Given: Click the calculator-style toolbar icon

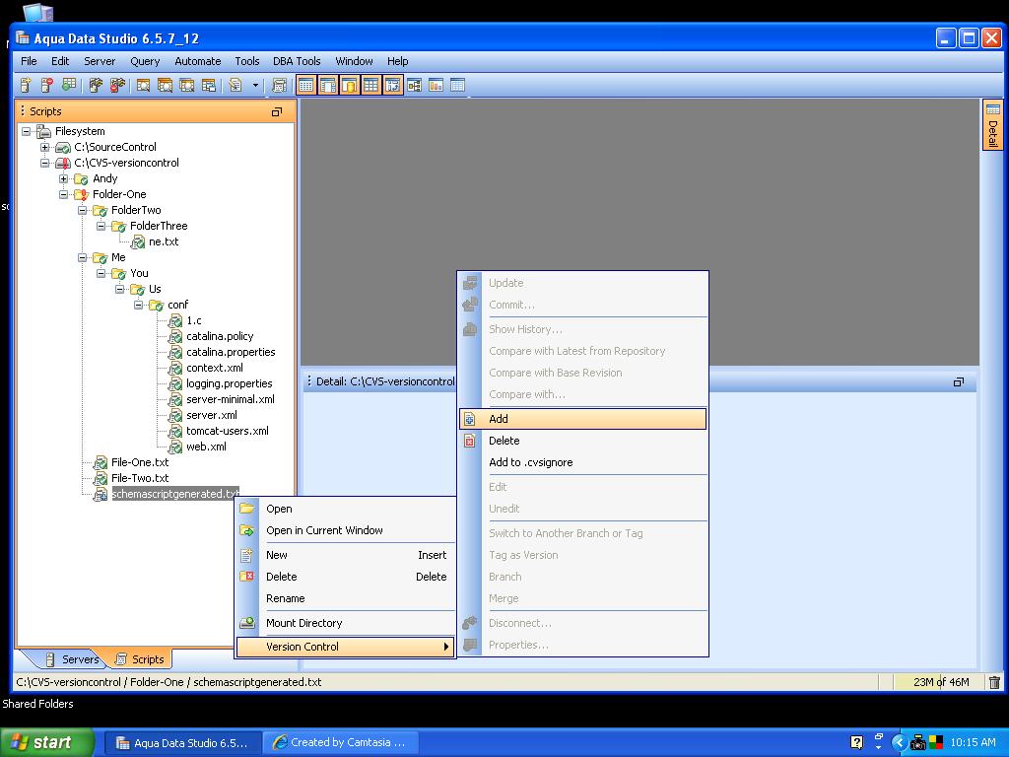Looking at the screenshot, I should 279,85.
